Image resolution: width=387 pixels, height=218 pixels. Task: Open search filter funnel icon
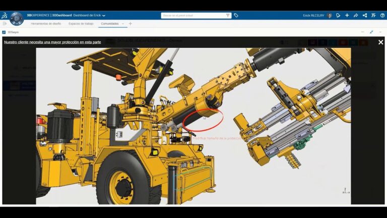[228, 16]
